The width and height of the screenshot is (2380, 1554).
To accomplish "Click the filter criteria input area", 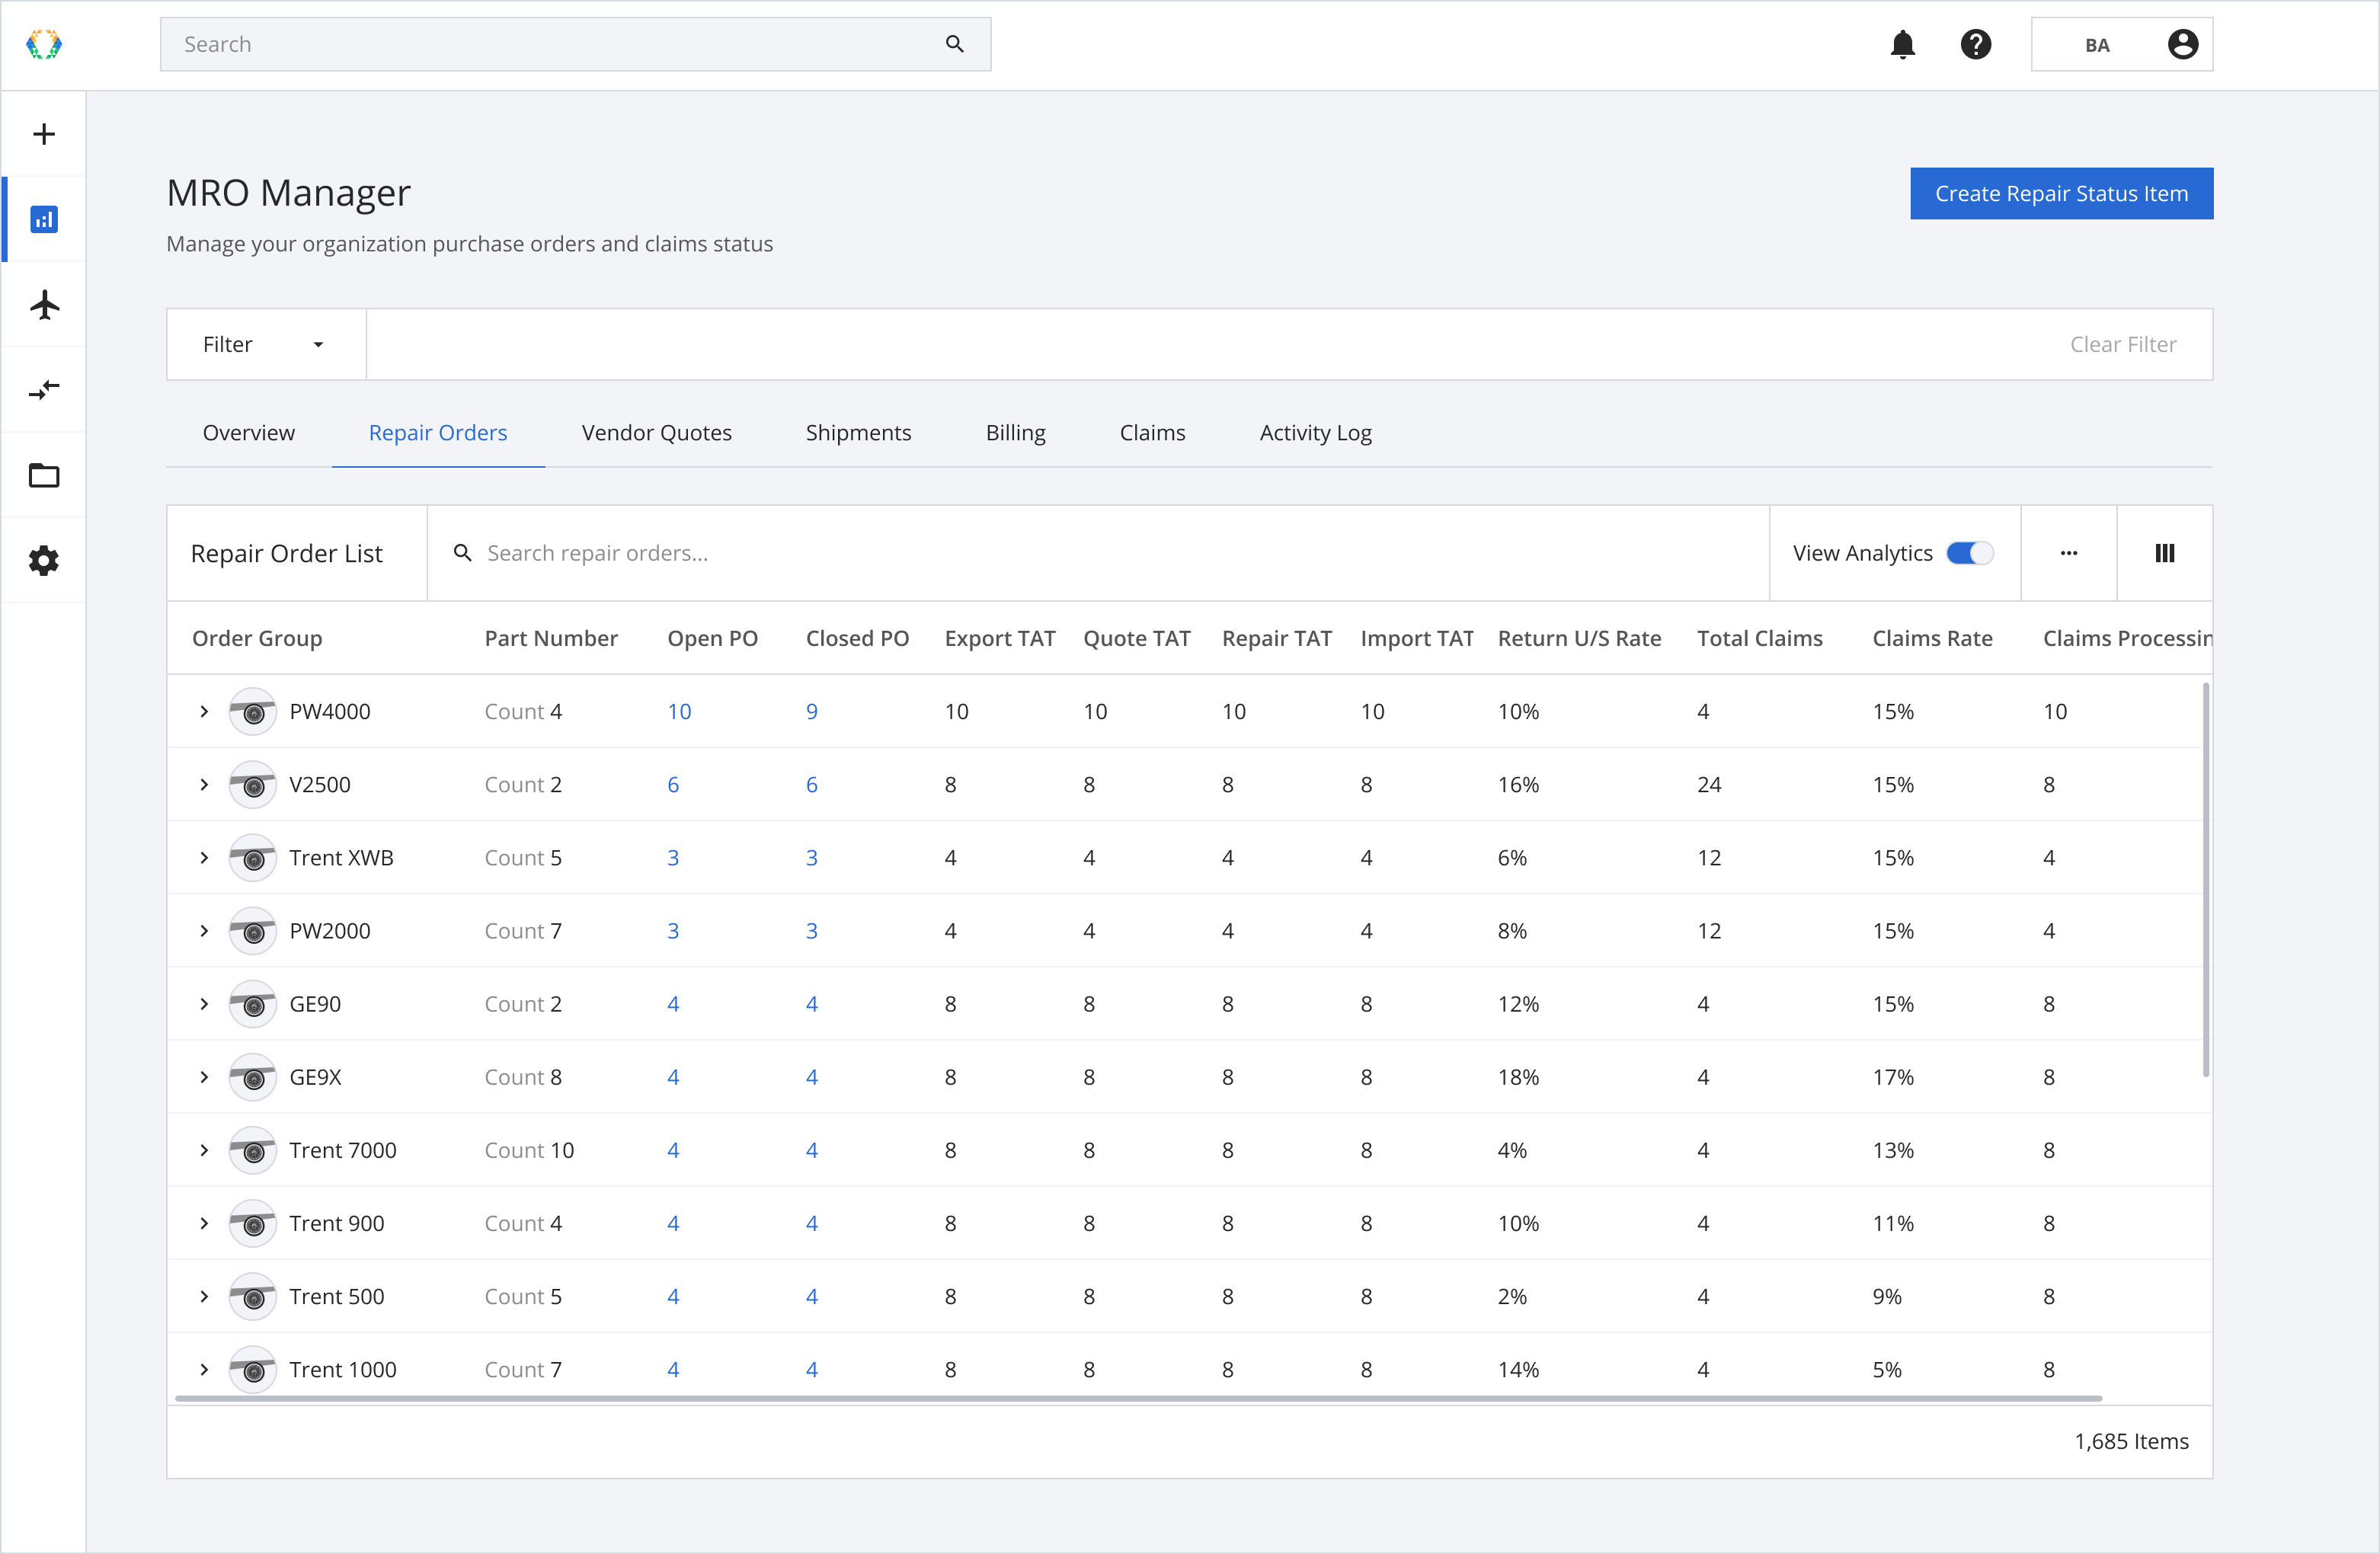I will tap(1200, 344).
